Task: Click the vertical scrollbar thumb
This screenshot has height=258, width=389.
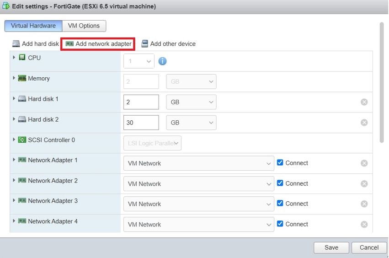Action: point(382,82)
